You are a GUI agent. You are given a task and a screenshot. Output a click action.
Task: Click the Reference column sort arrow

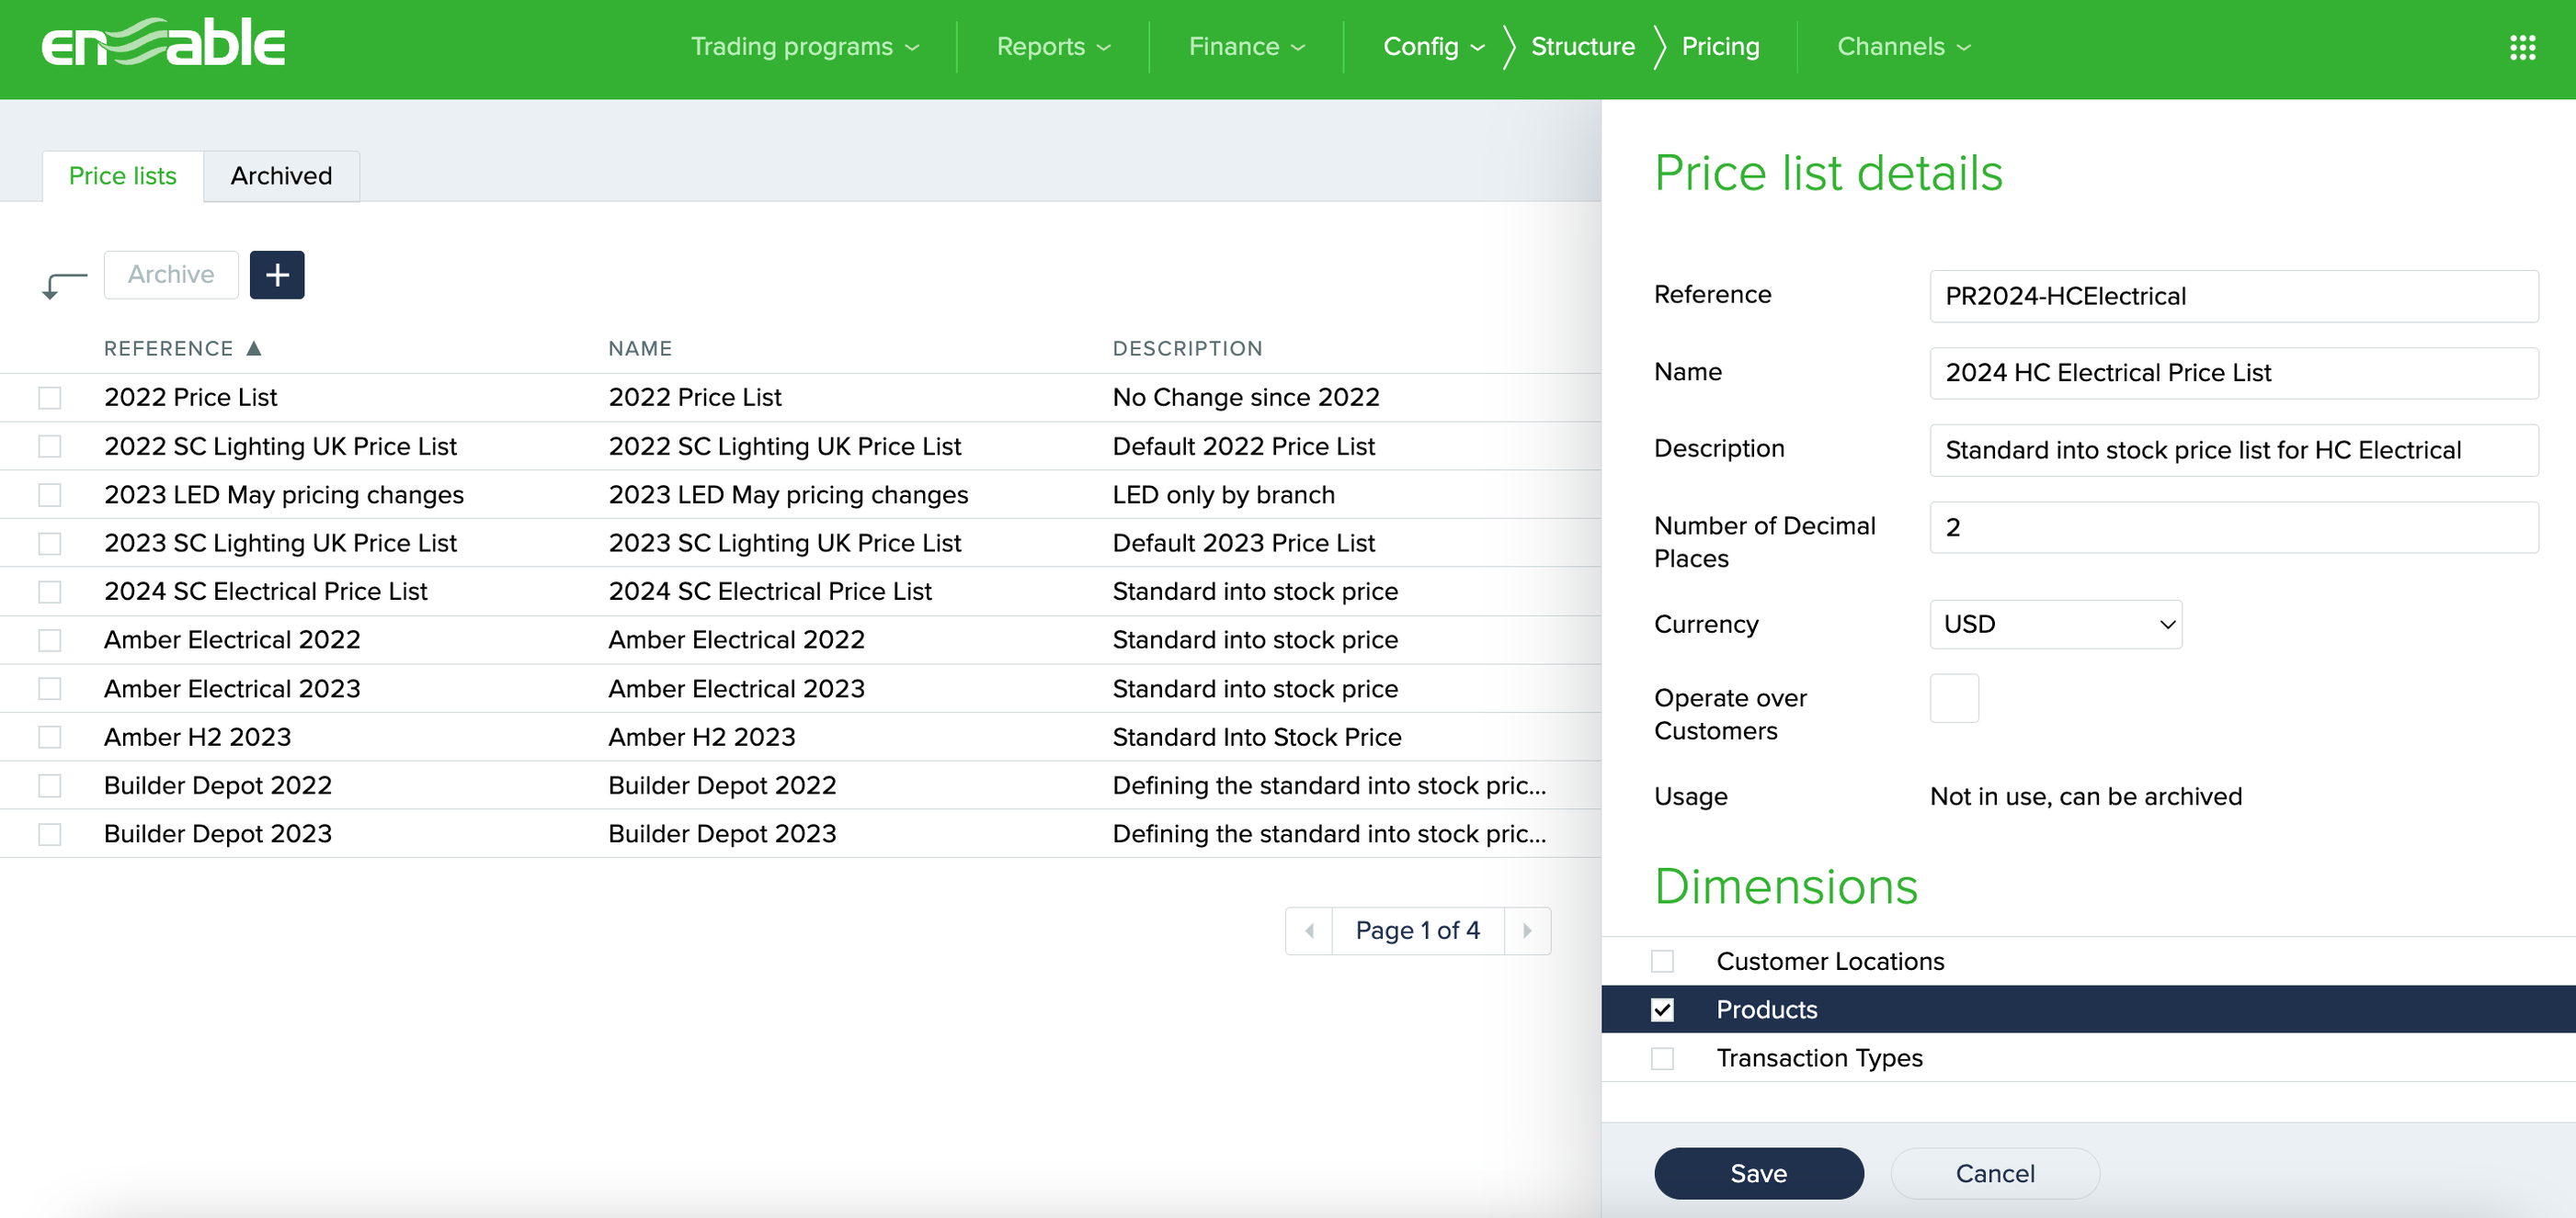[x=254, y=348]
